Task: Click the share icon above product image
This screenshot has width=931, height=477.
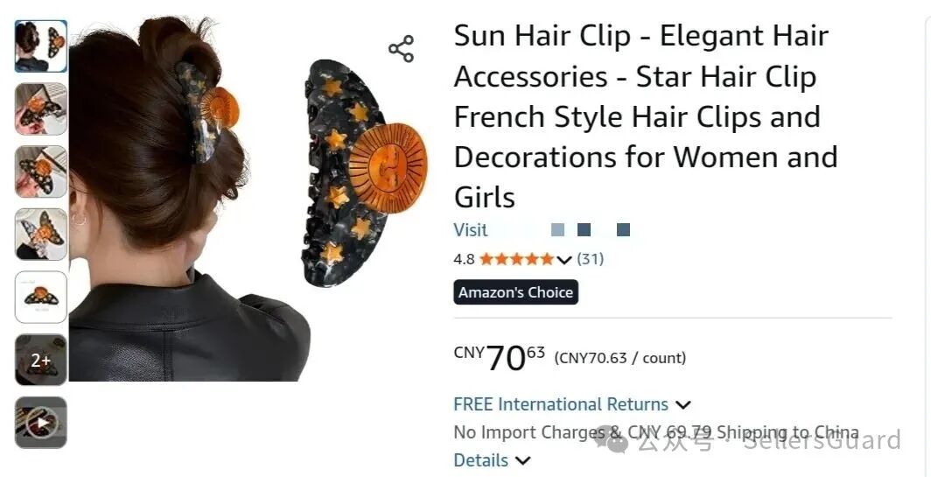Action: tap(402, 49)
